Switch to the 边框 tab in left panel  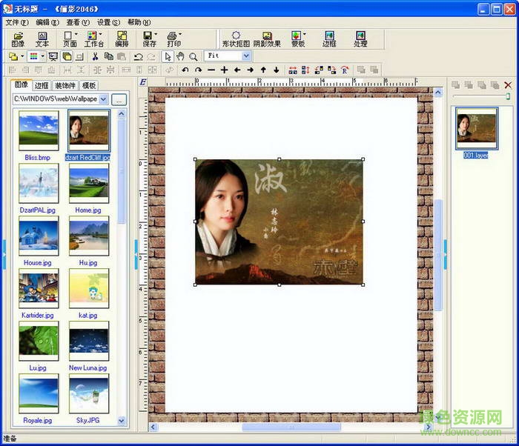(x=42, y=85)
